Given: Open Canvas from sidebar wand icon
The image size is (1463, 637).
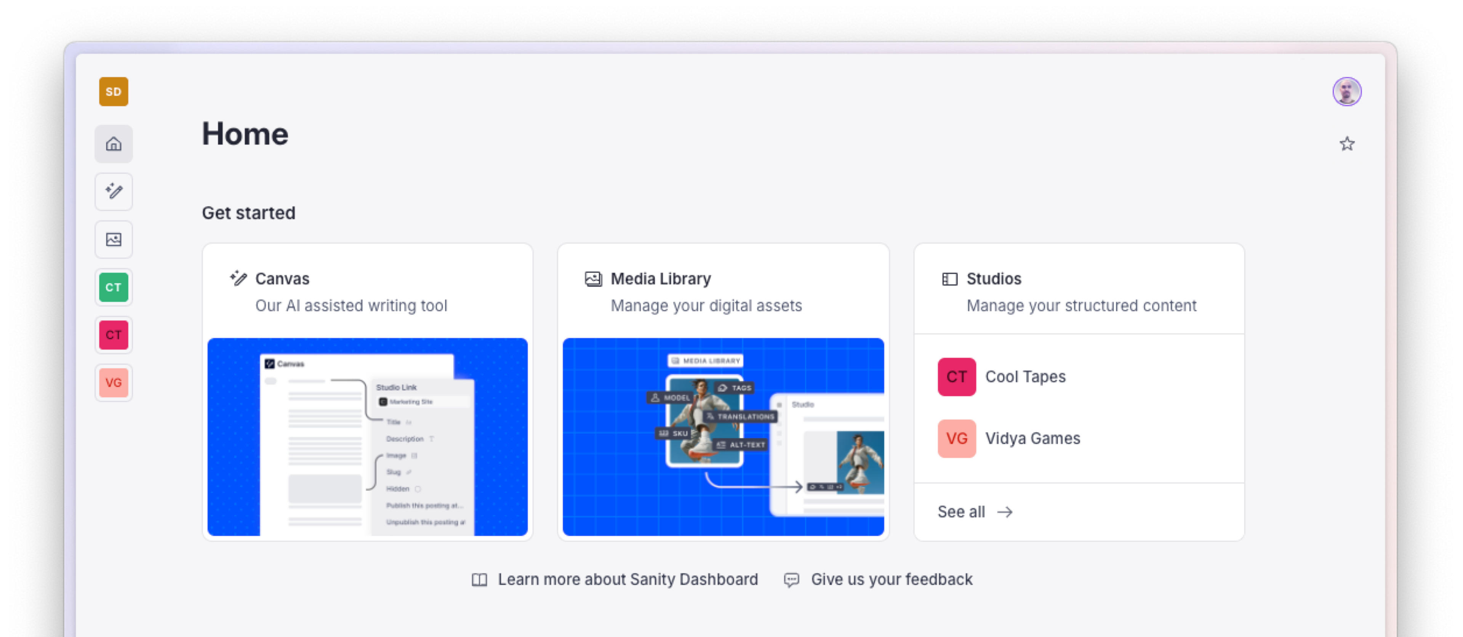Looking at the screenshot, I should [x=114, y=191].
